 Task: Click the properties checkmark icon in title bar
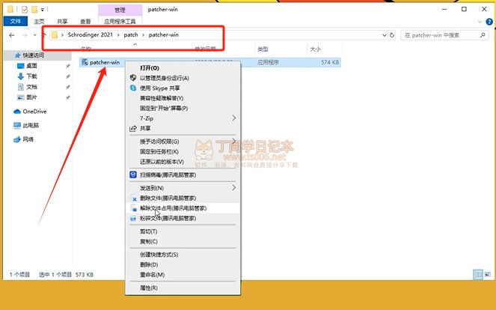click(25, 10)
